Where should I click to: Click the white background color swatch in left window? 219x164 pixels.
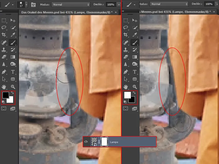coord(11,100)
